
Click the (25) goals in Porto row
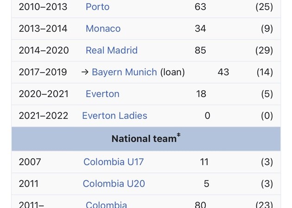click(x=264, y=7)
